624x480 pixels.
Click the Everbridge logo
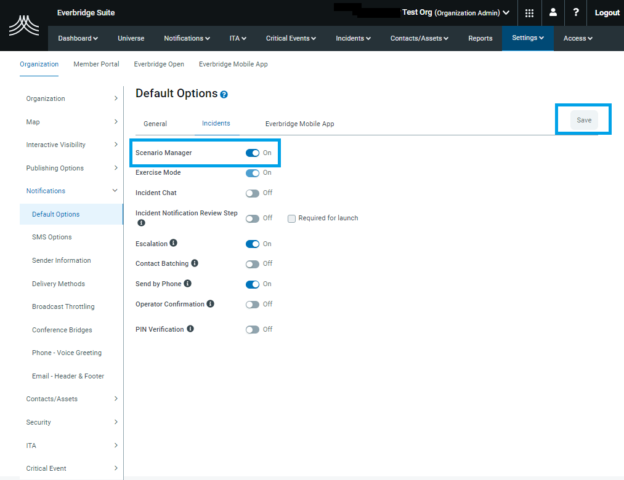[x=23, y=26]
